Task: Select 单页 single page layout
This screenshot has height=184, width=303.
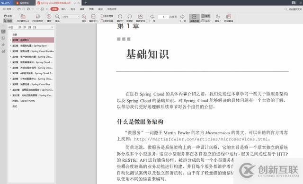Action: (205, 16)
